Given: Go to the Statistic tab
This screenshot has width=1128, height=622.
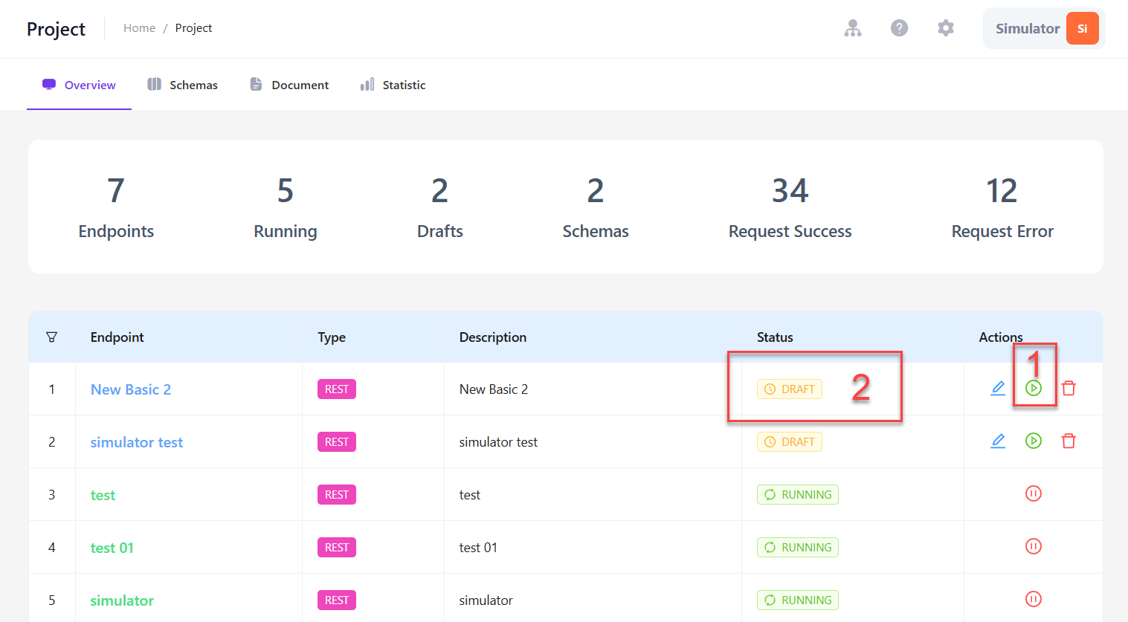Looking at the screenshot, I should click(393, 85).
